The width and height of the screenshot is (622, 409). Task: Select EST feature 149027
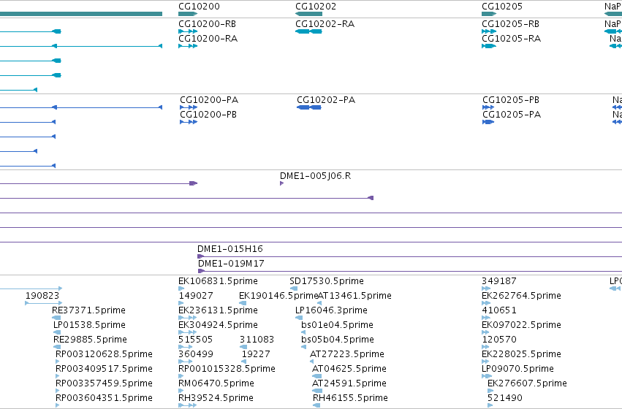[196, 296]
